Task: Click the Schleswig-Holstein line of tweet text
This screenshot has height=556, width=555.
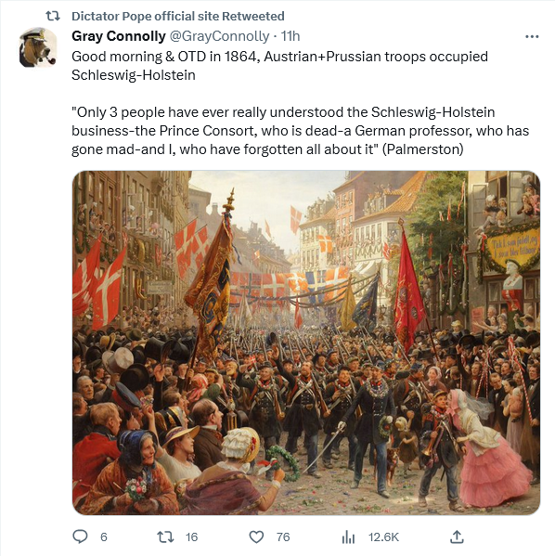Action: [x=134, y=75]
